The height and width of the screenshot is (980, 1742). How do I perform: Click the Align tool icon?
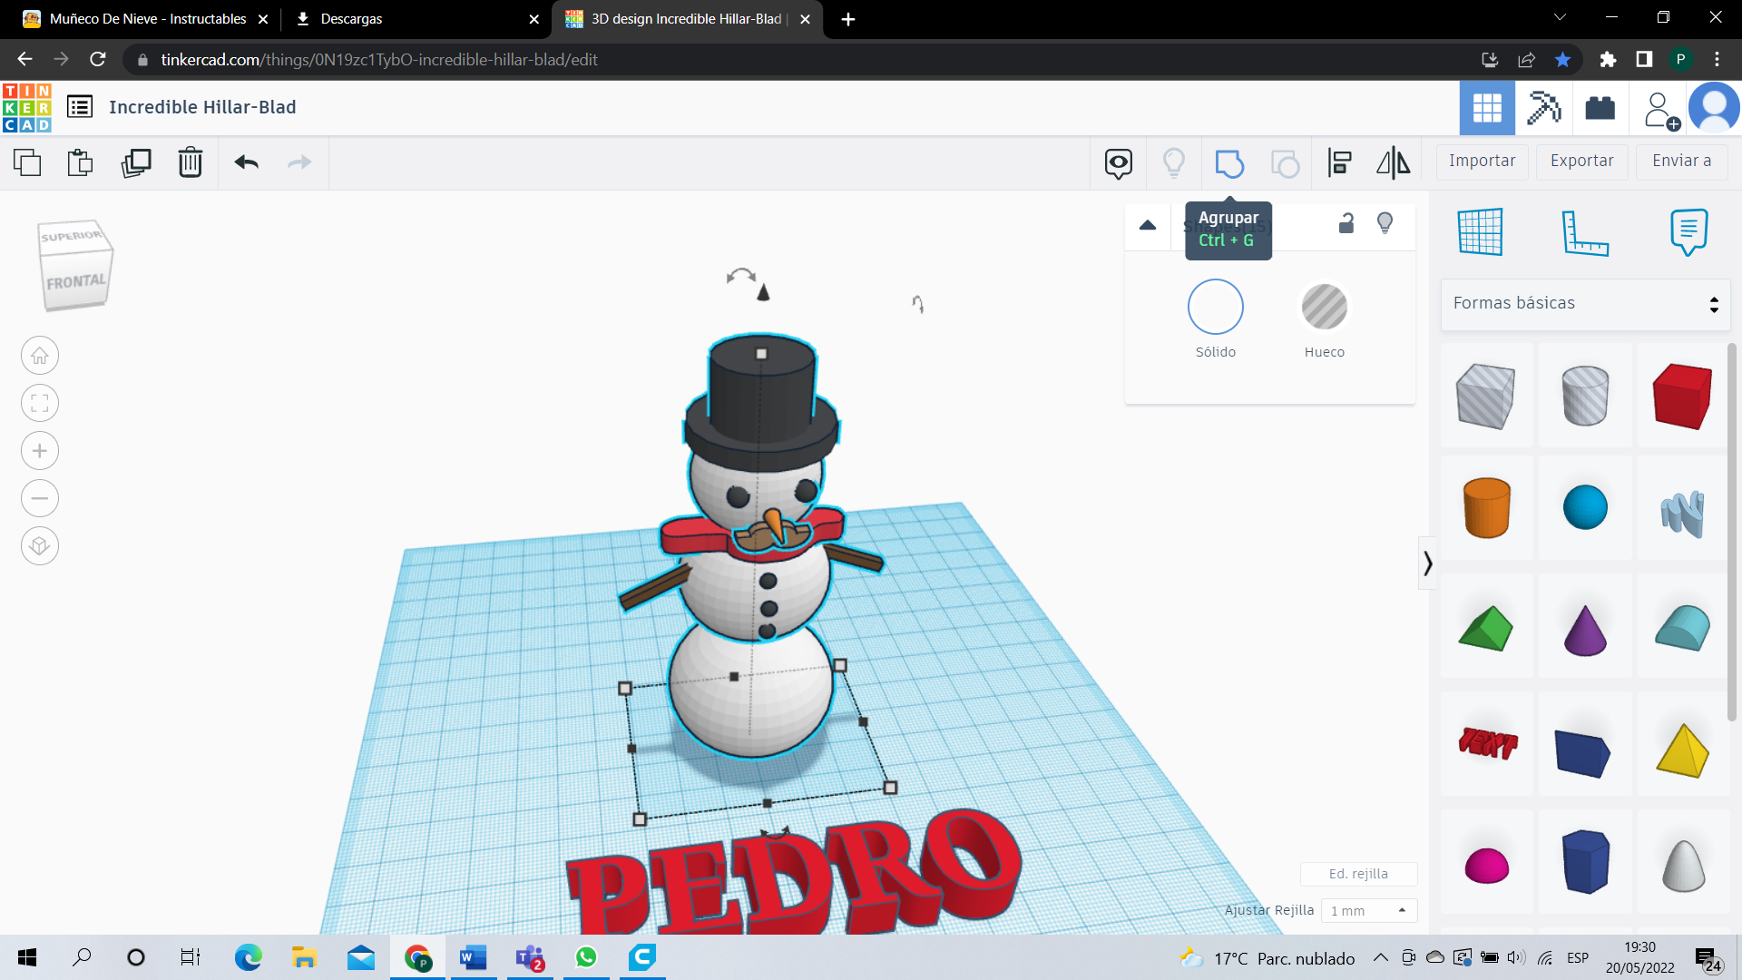tap(1339, 163)
